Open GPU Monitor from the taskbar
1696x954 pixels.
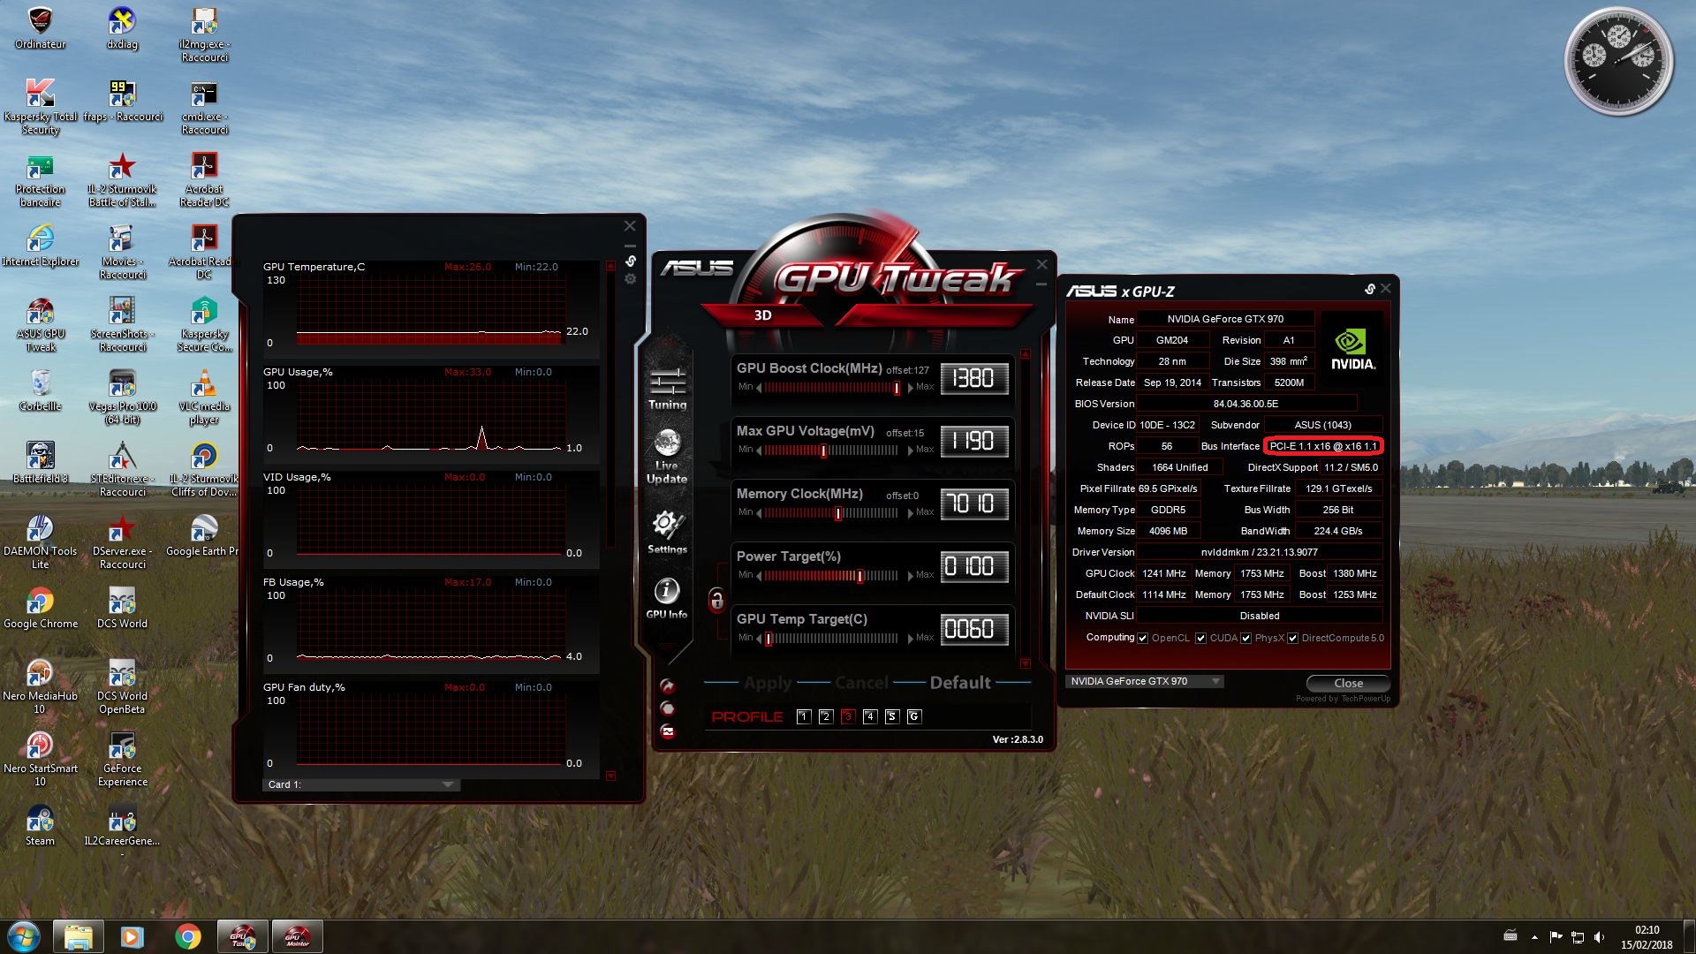297,936
